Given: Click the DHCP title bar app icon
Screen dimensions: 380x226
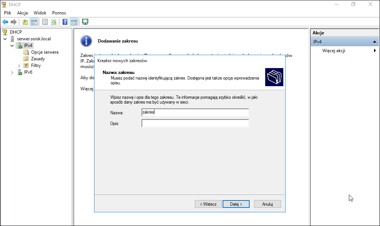Looking at the screenshot, I should coord(4,4).
